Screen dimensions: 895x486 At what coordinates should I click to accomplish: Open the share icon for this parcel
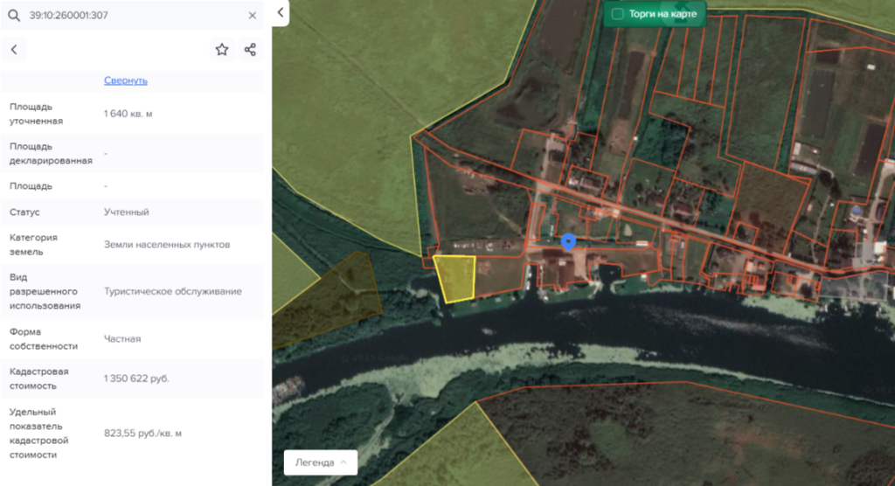250,50
